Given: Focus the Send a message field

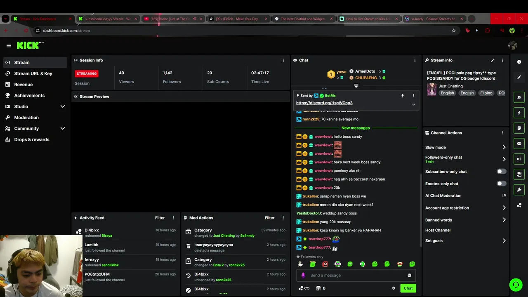Looking at the screenshot, I should (356, 275).
